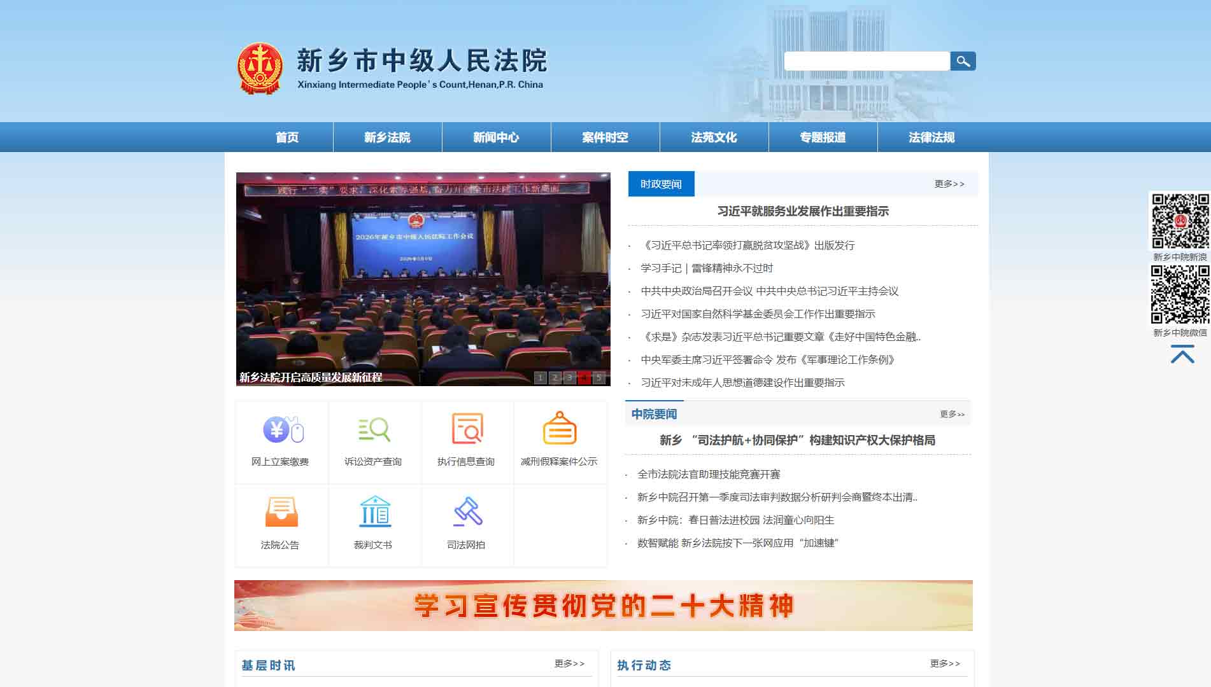The height and width of the screenshot is (687, 1211).
Task: Open 新乡中院：春日普法进校园 article
Action: pos(735,520)
